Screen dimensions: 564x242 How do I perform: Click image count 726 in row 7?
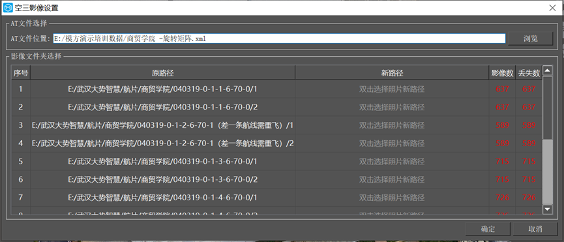point(502,198)
